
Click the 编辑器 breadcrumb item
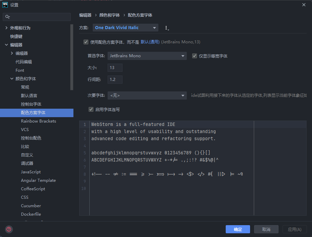click(x=85, y=15)
